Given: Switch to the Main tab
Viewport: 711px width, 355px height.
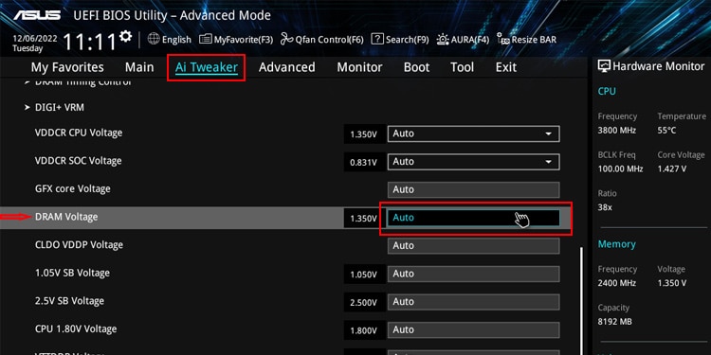Looking at the screenshot, I should coord(139,67).
